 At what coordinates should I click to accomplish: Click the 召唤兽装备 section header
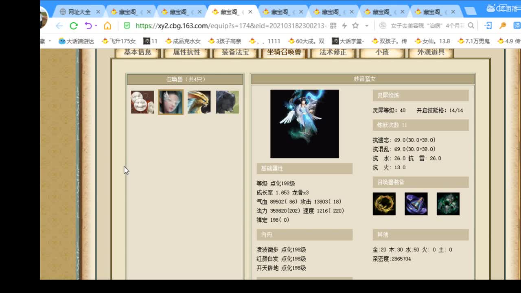tap(420, 182)
